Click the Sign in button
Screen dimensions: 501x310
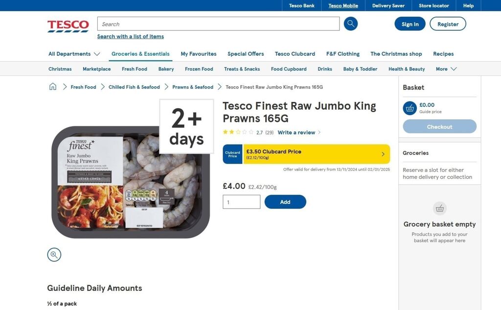point(410,24)
